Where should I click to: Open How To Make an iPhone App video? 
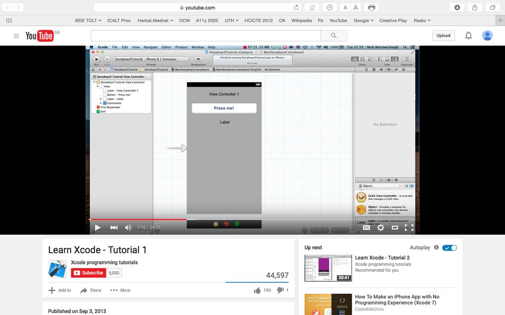tap(397, 300)
